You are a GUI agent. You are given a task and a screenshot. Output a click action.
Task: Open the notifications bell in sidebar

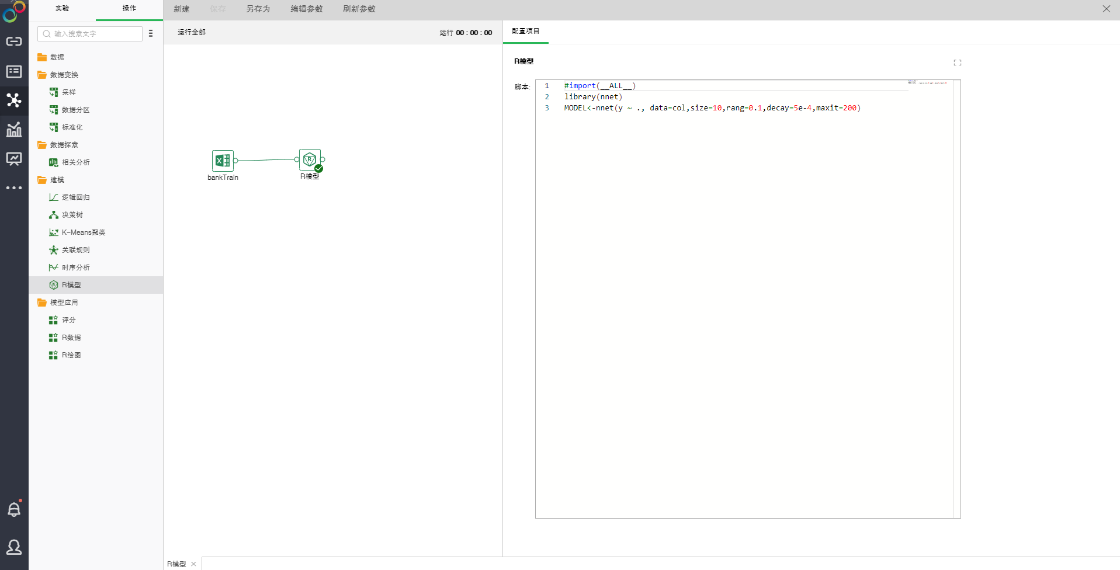pos(14,509)
